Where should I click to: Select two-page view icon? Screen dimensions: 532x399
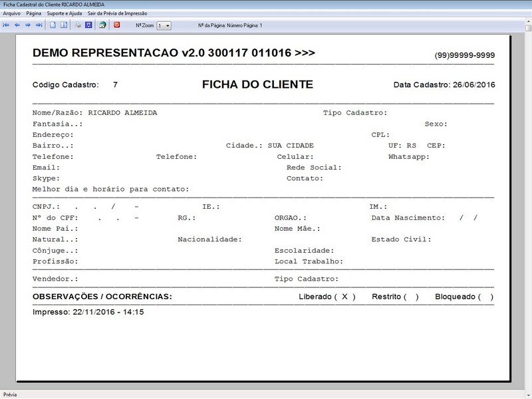click(x=64, y=25)
